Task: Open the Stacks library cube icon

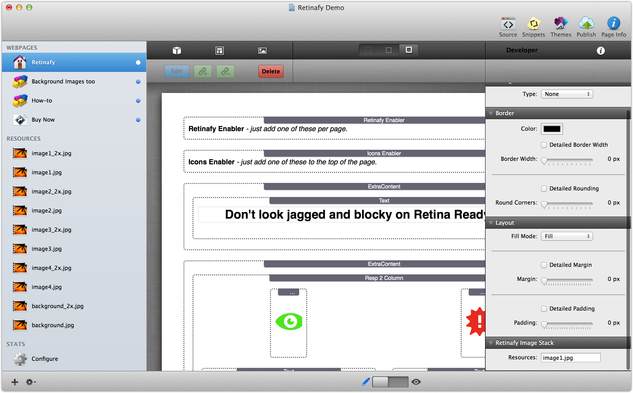Action: 177,51
